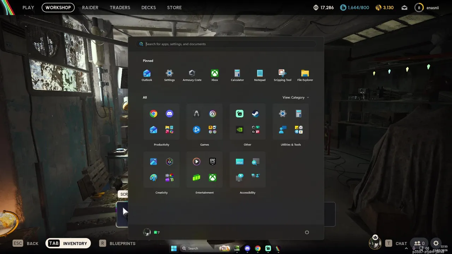The width and height of the screenshot is (452, 254).
Task: Launch Narrator in Accessibility group
Action: [239, 177]
